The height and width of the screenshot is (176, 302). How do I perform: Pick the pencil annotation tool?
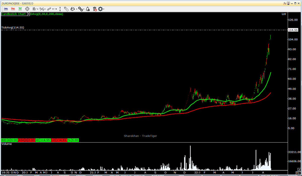67,9
